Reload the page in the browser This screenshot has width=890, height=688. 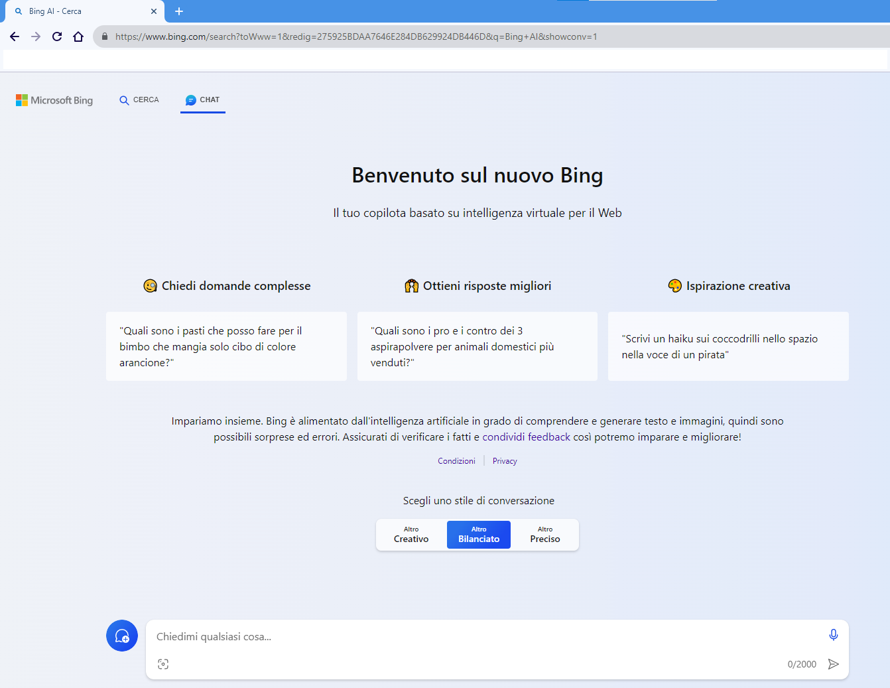[57, 36]
